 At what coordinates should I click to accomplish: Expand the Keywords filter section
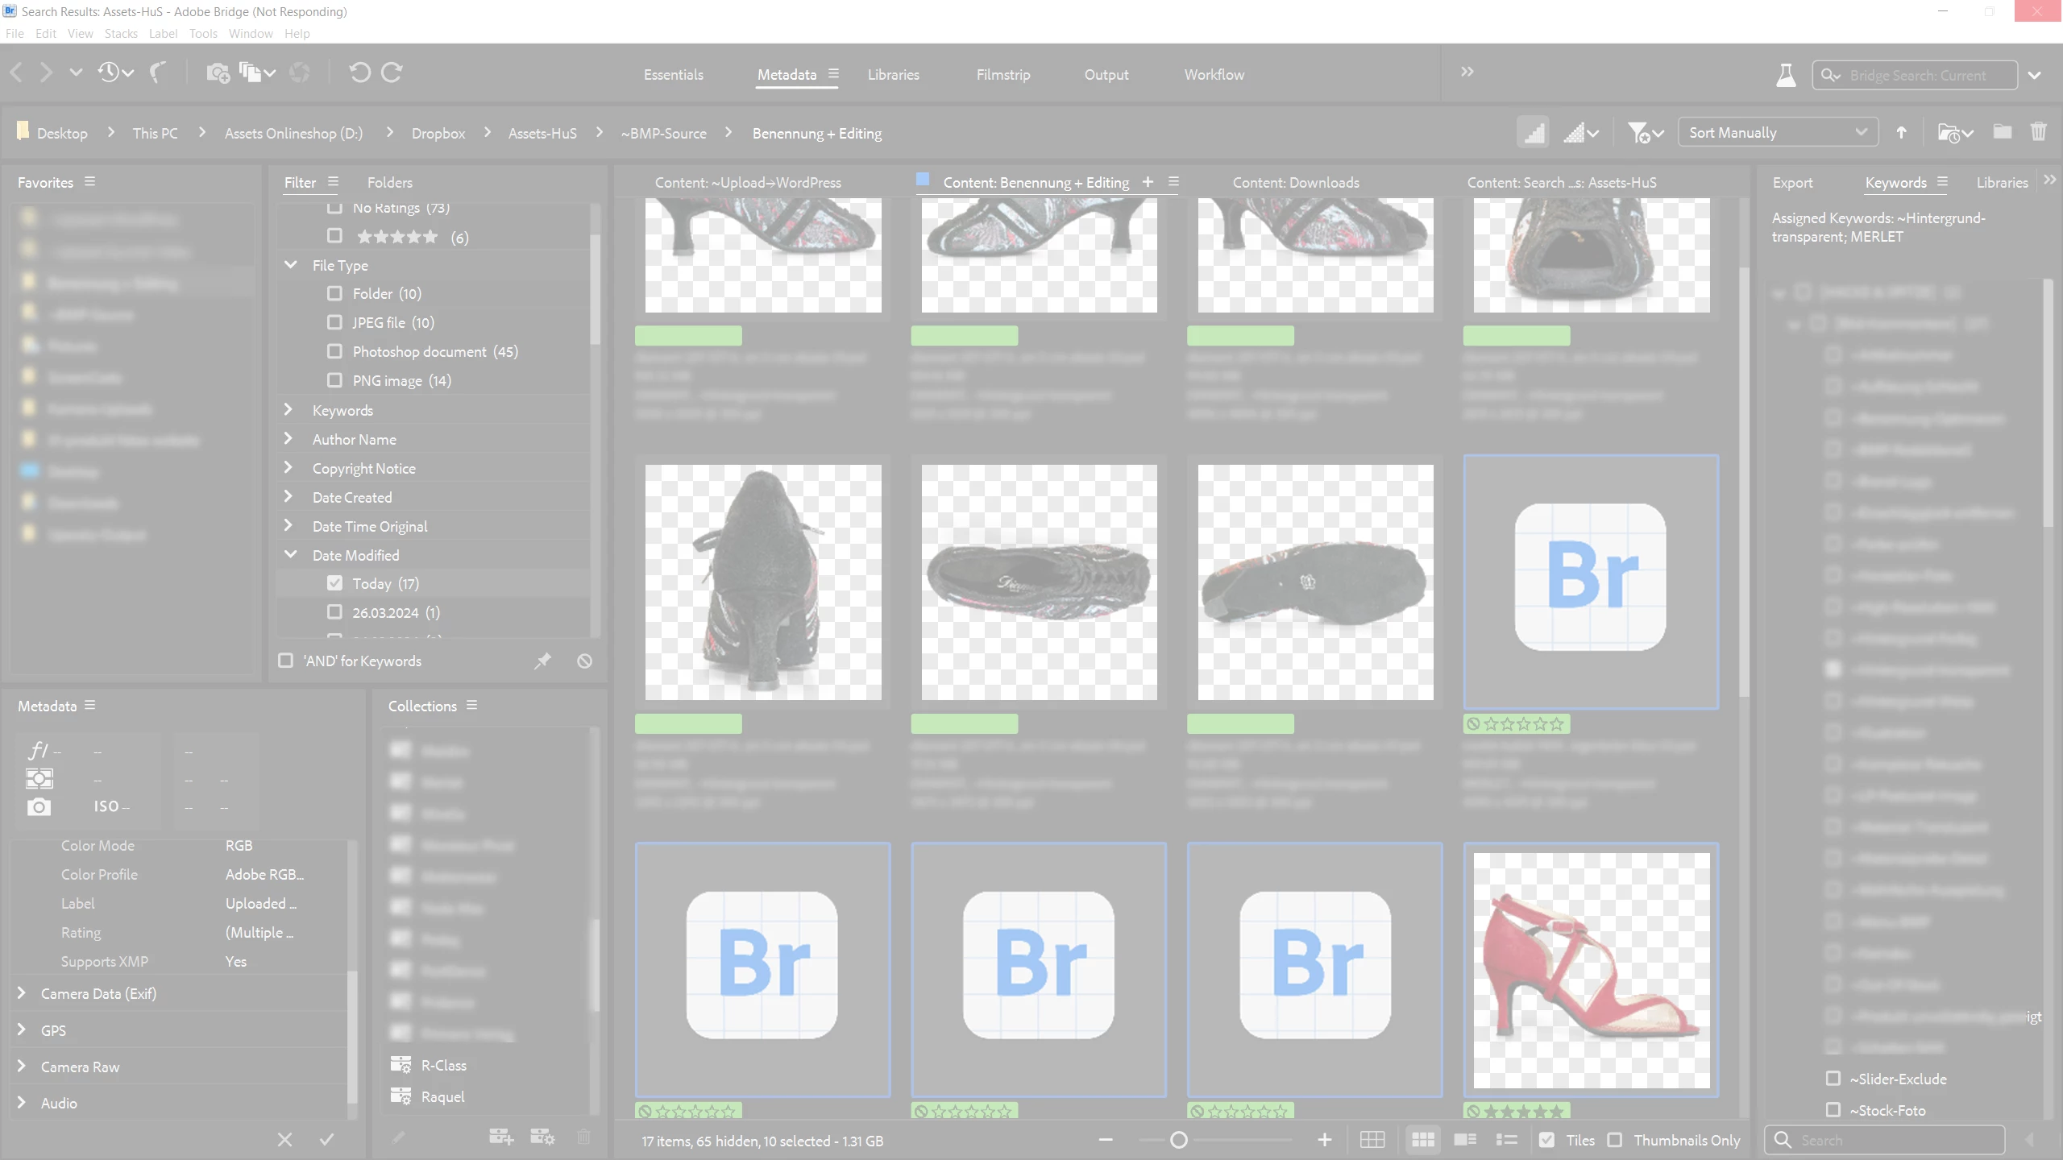pos(288,410)
